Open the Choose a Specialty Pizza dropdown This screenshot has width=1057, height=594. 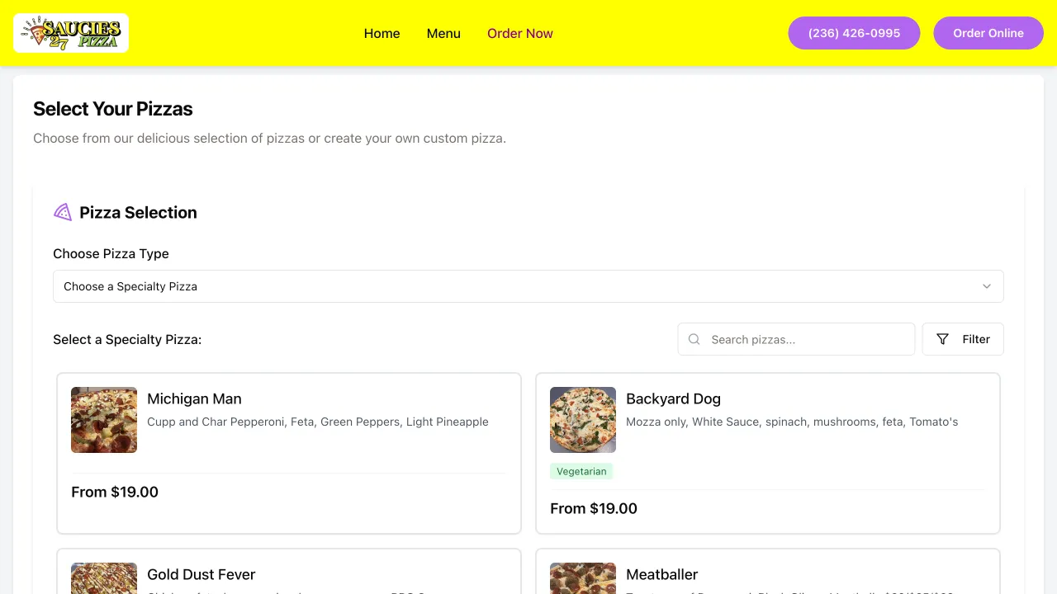tap(528, 286)
